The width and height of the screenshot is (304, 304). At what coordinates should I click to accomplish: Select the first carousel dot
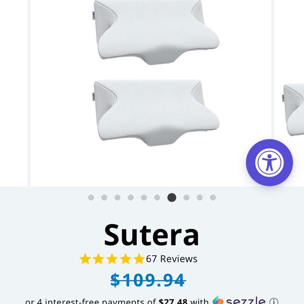[91, 198]
